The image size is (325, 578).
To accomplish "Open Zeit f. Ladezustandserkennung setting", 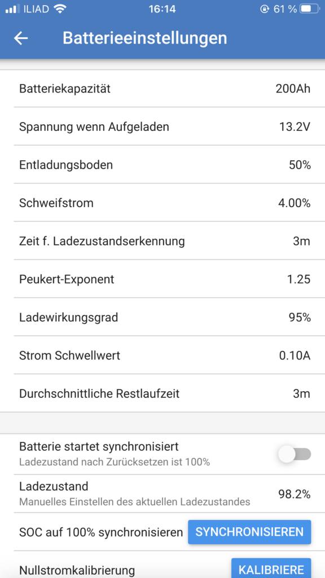I will [x=162, y=241].
